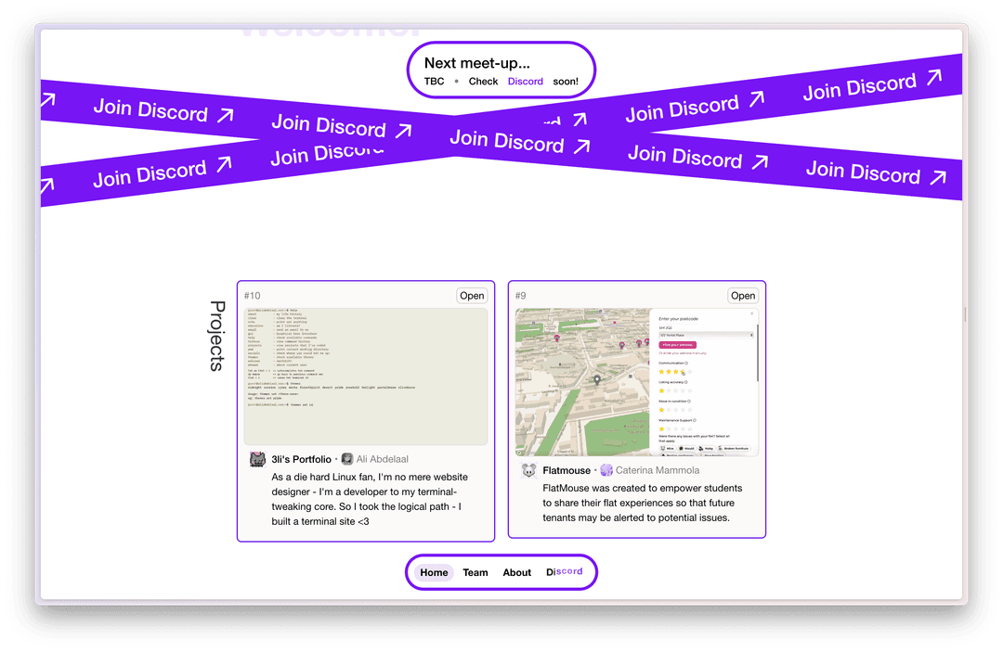
Task: Click the gray map pin on the FlatMouse map
Action: [597, 379]
